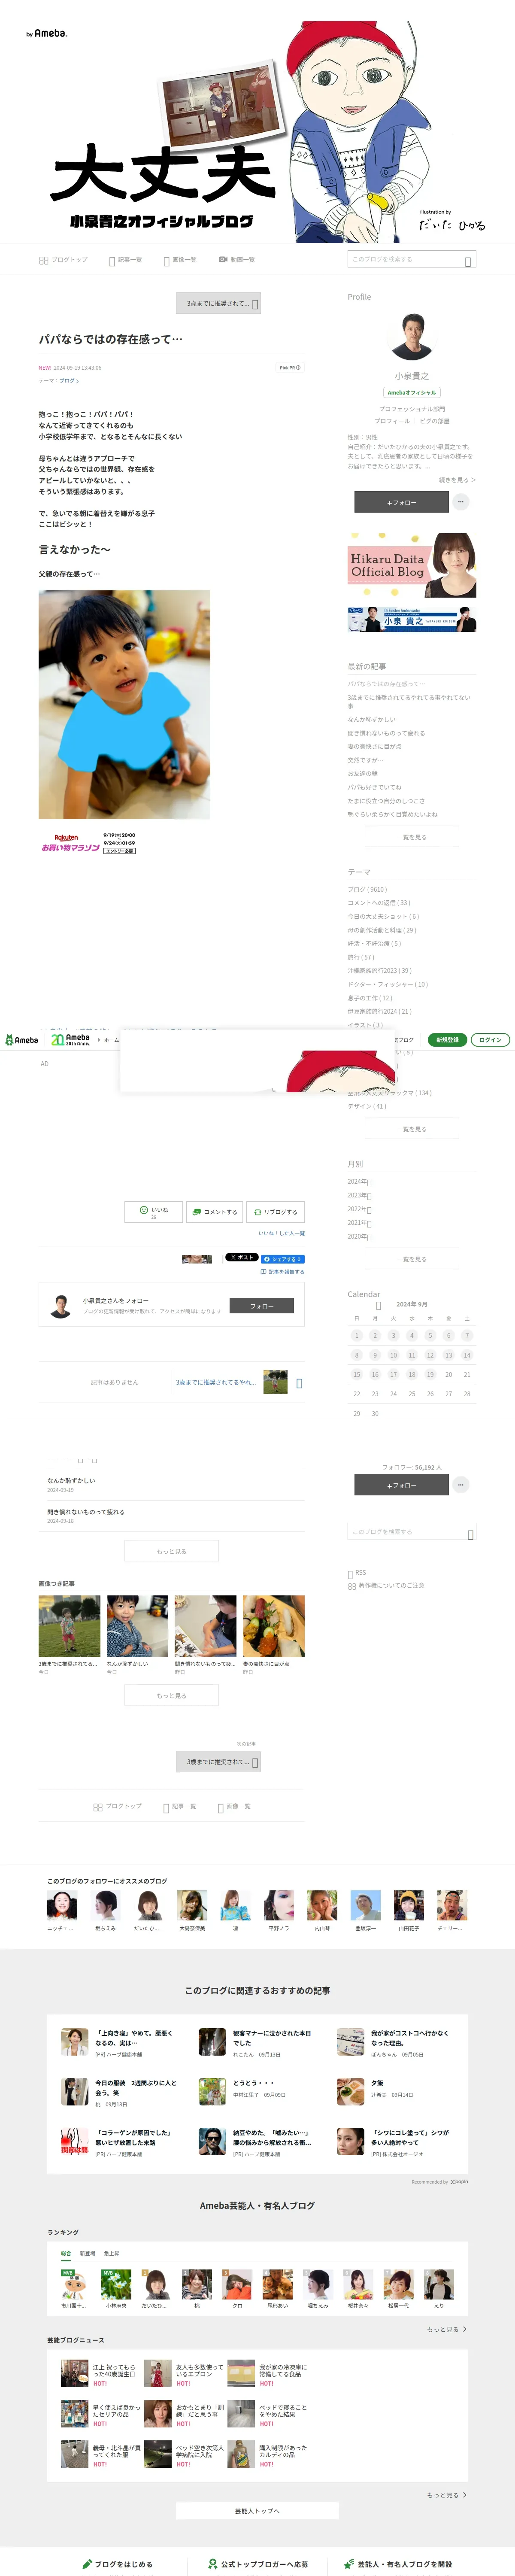Open the recent article なんか恥ずかしい in the sidebar

click(x=372, y=719)
